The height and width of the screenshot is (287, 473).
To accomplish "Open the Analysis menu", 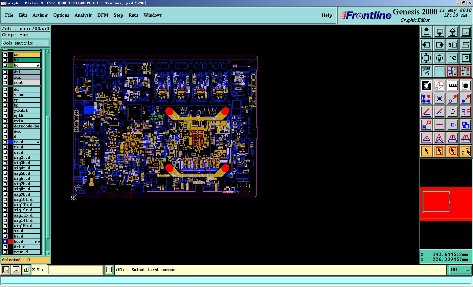I will [83, 15].
